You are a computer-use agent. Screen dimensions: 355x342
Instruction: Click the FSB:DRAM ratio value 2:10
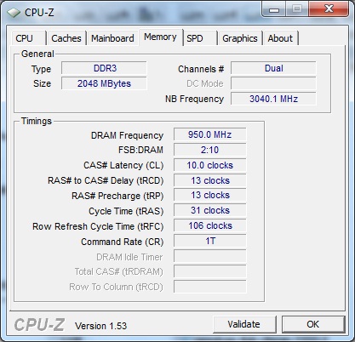point(210,150)
